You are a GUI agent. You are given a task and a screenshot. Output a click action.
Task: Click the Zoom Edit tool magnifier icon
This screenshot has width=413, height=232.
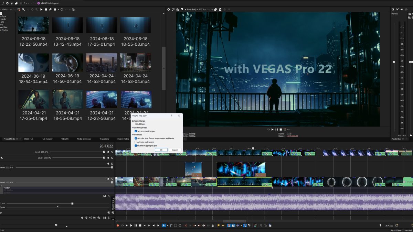click(x=180, y=225)
